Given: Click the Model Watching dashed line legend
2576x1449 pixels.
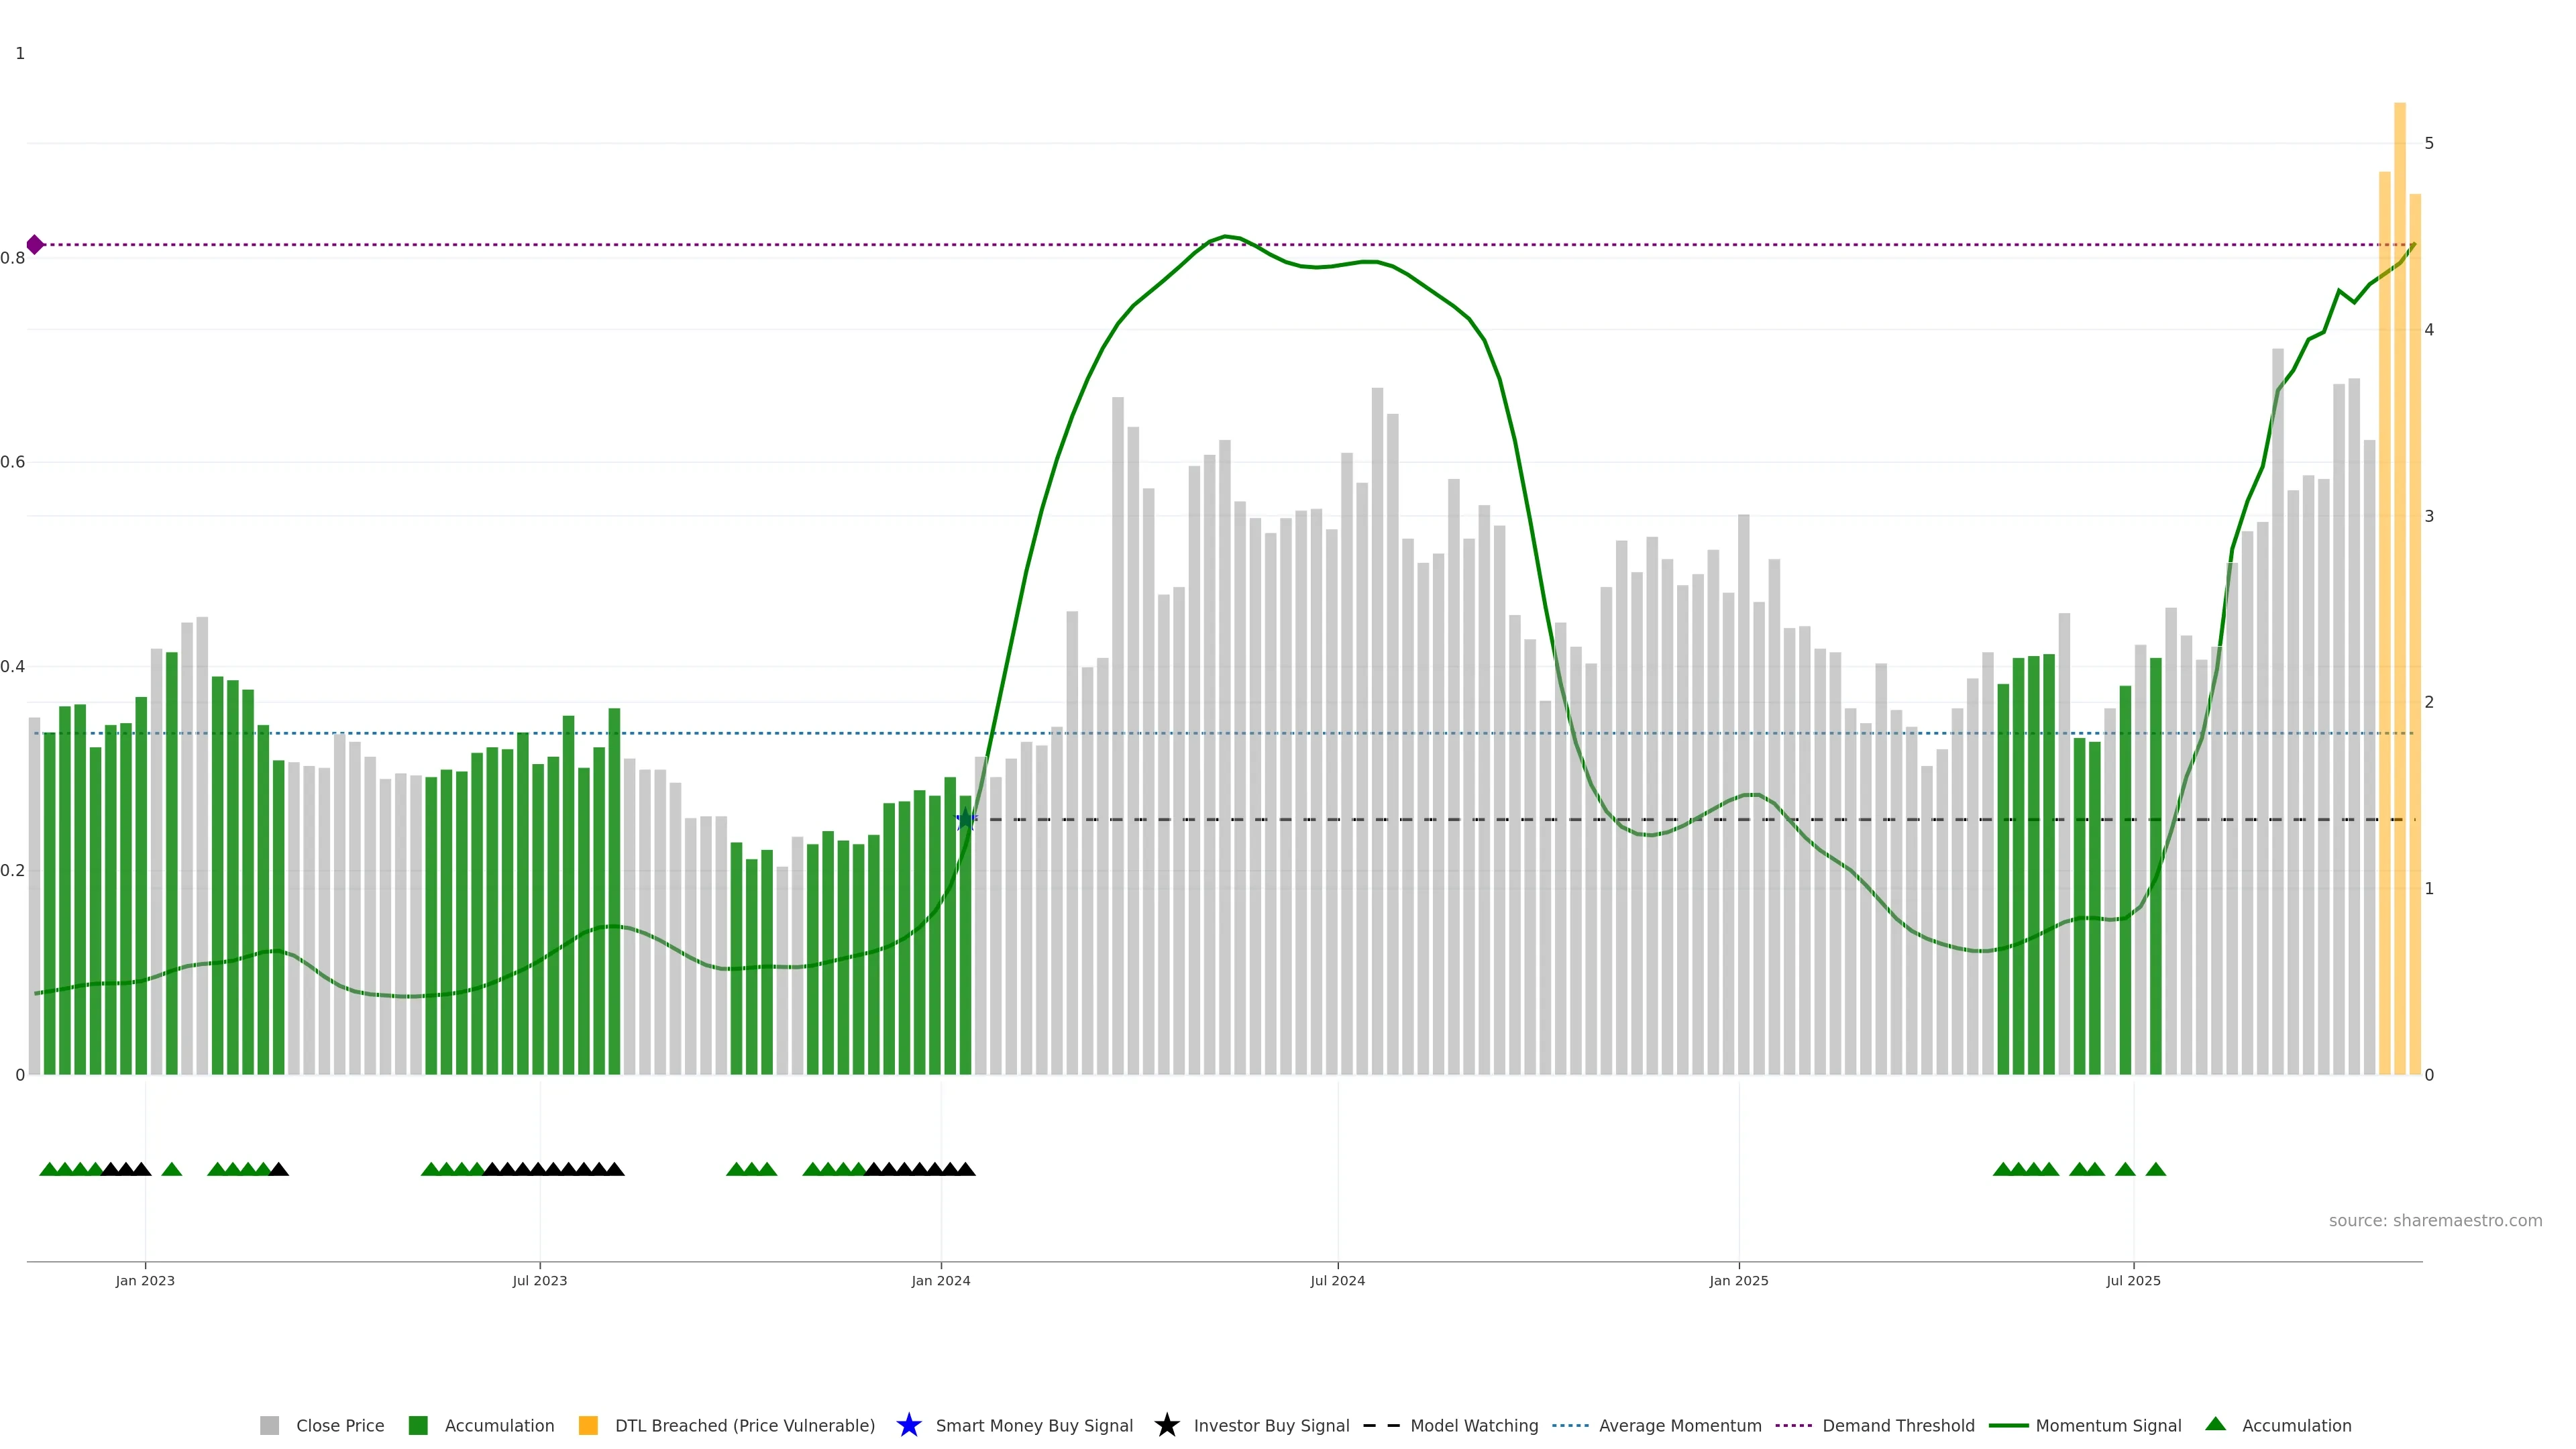Looking at the screenshot, I should point(1381,1426).
